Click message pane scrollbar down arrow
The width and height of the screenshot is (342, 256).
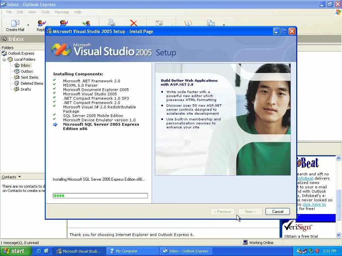(x=339, y=235)
